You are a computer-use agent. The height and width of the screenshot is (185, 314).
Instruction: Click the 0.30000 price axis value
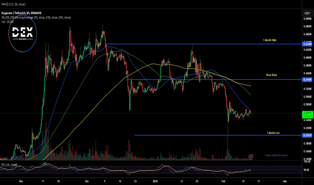pos(307,97)
